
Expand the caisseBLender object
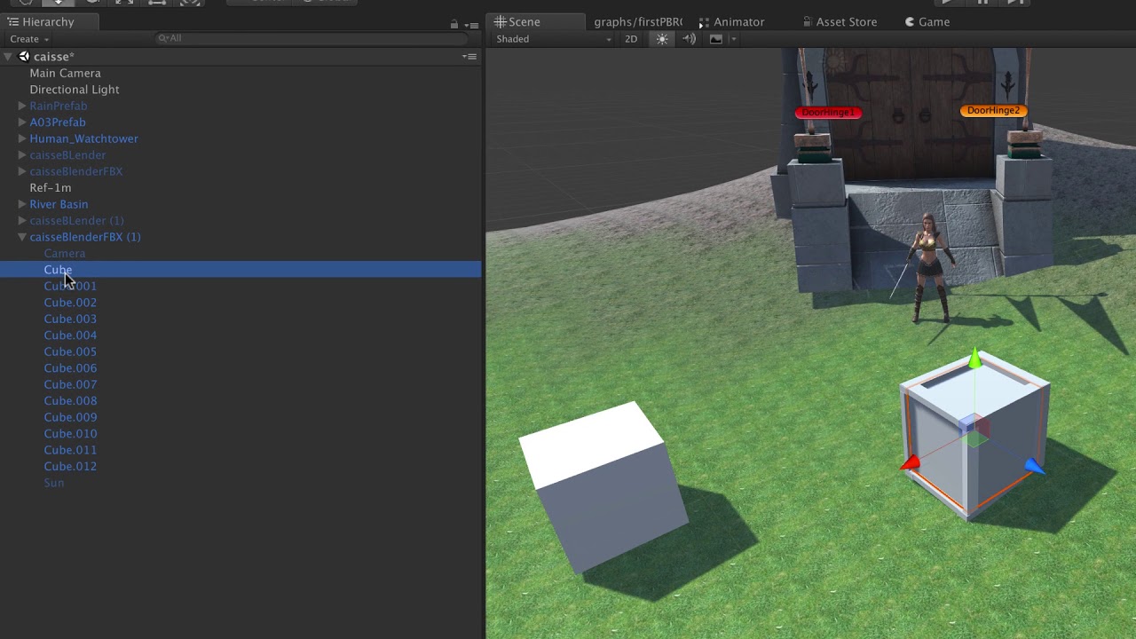(22, 155)
